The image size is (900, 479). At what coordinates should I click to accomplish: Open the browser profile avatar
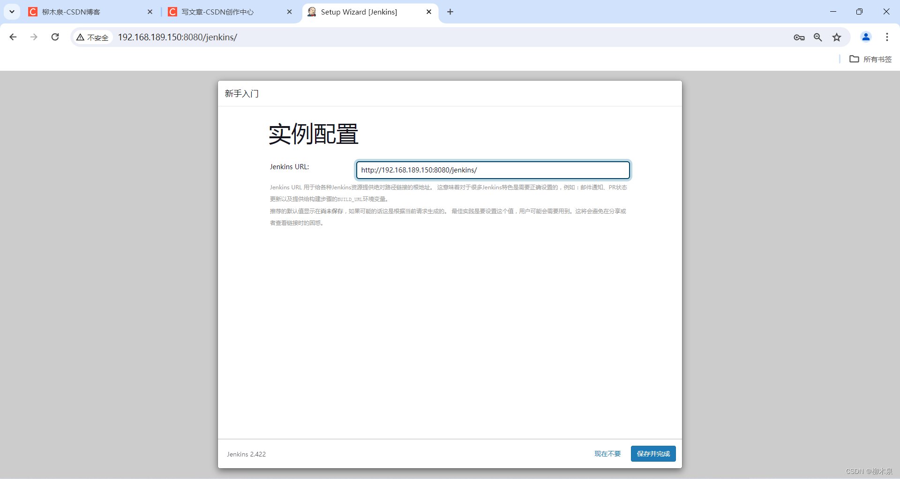(x=866, y=37)
